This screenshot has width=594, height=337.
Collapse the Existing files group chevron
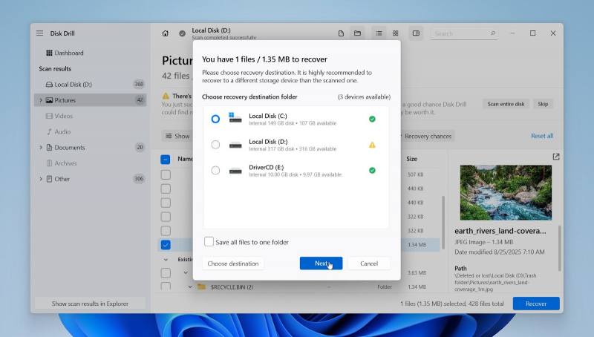(x=166, y=259)
